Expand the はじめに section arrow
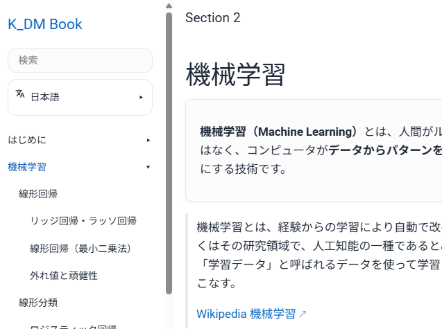This screenshot has width=442, height=329. pyautogui.click(x=148, y=140)
